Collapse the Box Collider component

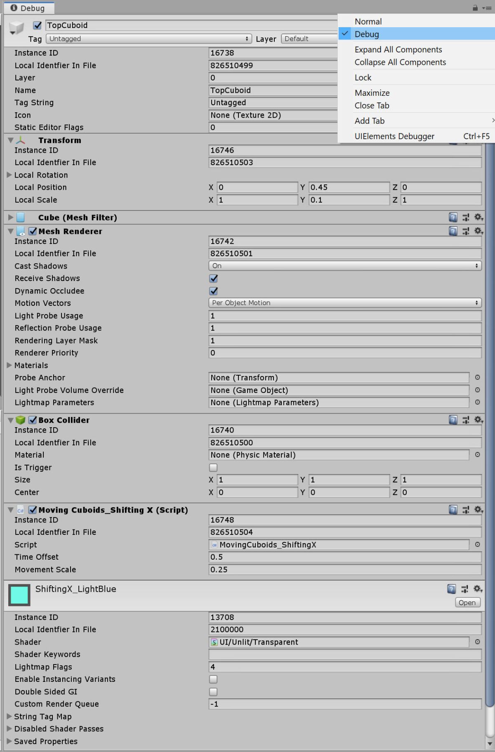[11, 420]
